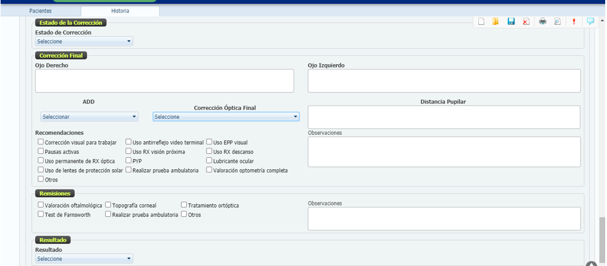
Task: Click the new blank document icon
Action: (481, 21)
